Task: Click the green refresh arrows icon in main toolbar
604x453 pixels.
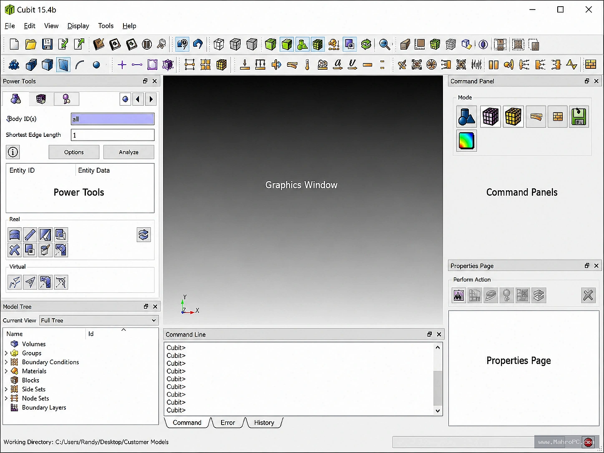Action: coord(366,44)
